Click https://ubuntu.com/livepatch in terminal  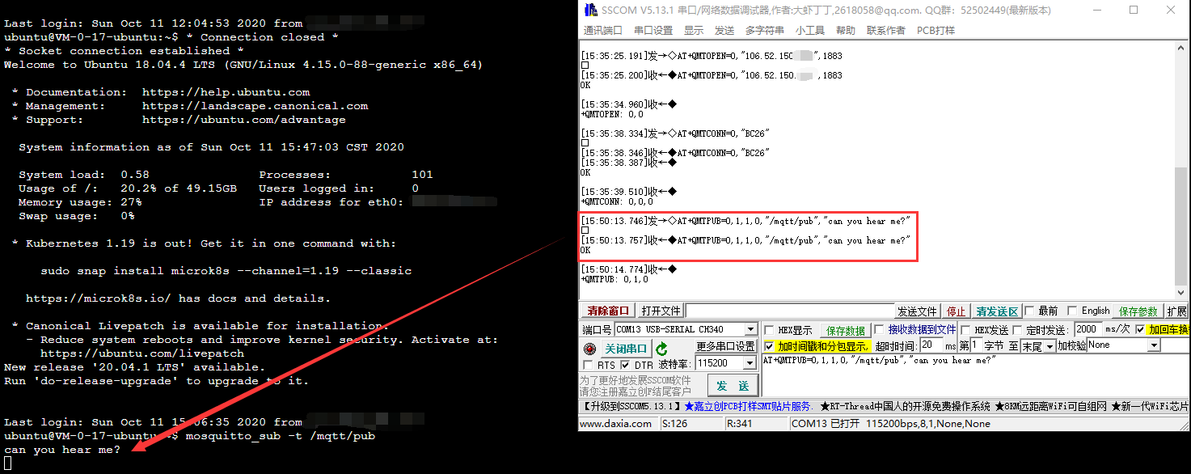tap(142, 353)
